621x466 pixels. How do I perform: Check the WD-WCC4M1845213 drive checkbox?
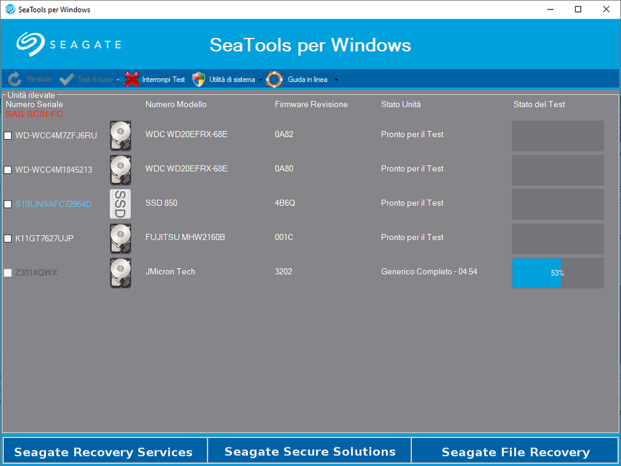7,170
